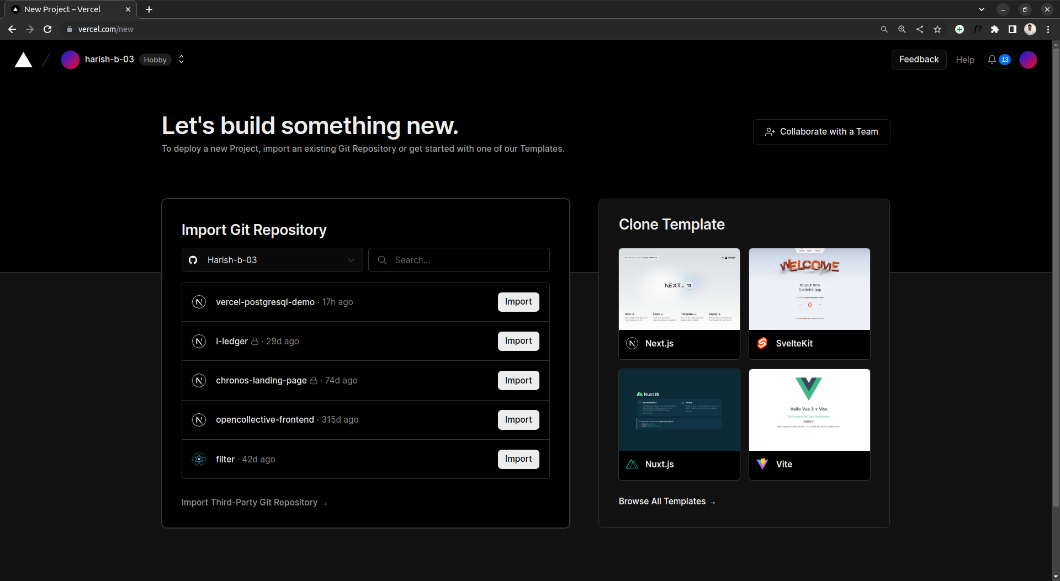Import the vercel-postgresql-demo repository

click(x=518, y=302)
